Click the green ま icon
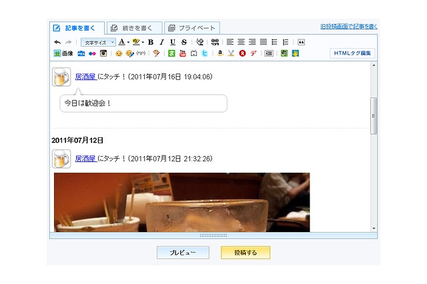 (171, 53)
